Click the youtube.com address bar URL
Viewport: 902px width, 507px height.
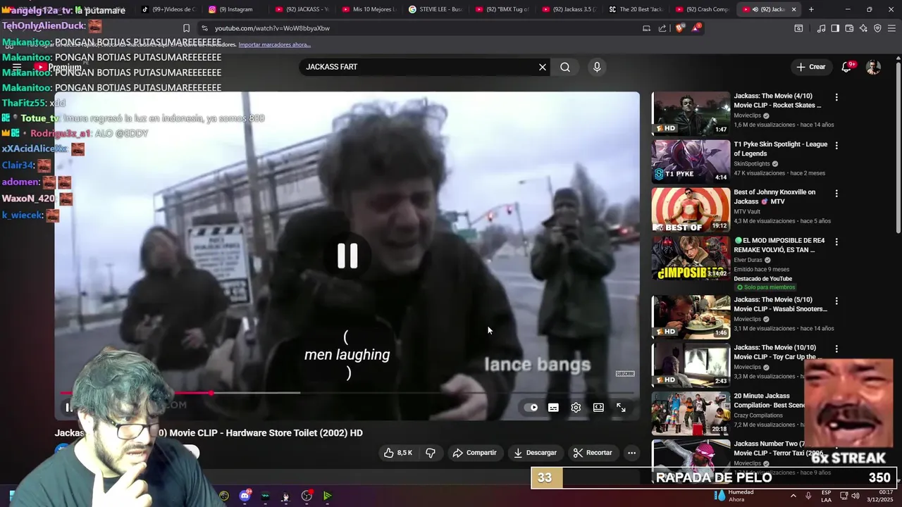272,28
